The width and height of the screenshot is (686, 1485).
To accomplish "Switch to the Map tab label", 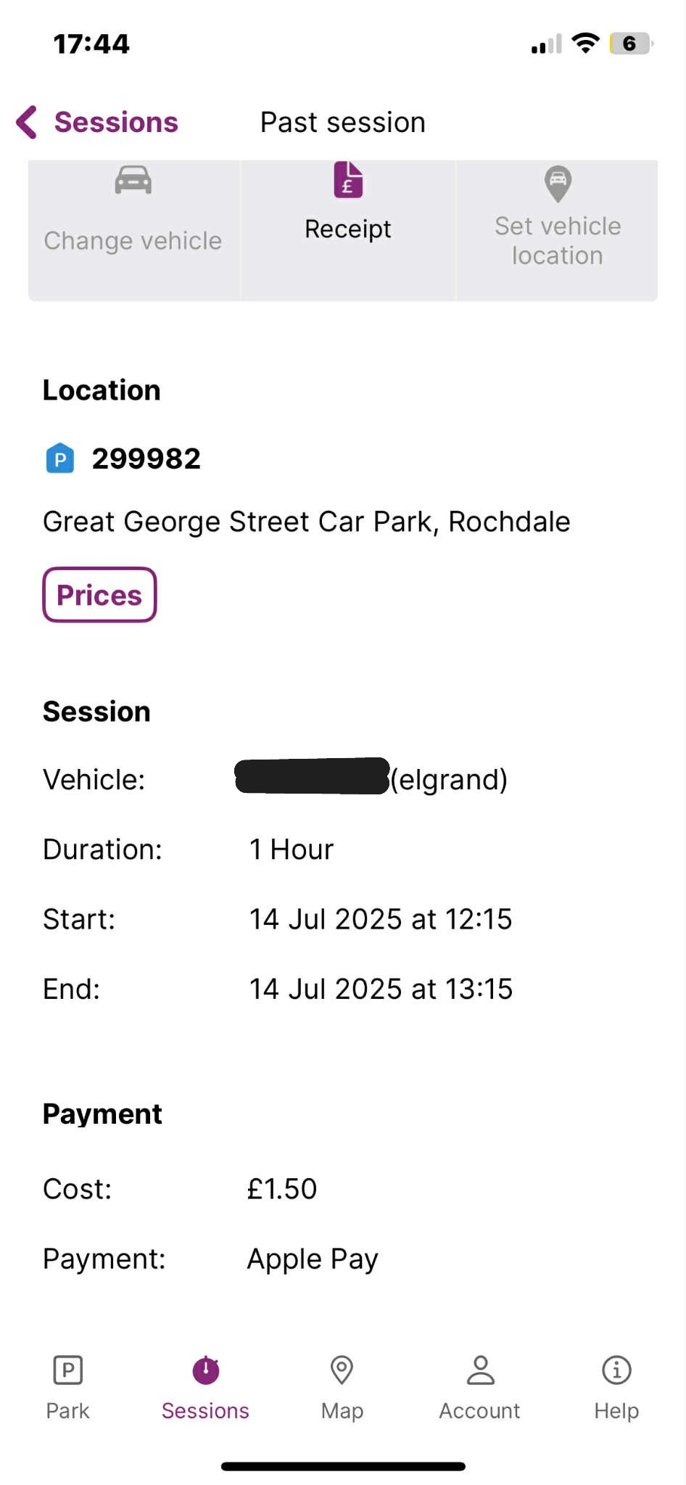I will (342, 1411).
